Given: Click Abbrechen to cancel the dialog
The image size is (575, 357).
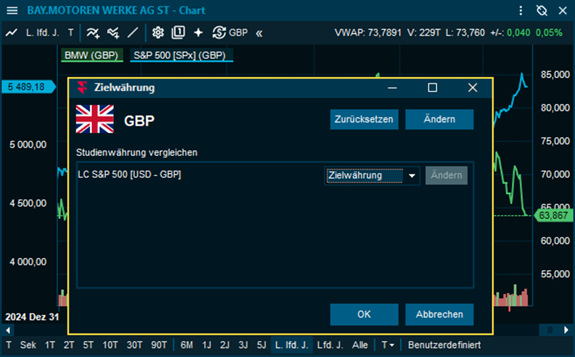Looking at the screenshot, I should [439, 315].
